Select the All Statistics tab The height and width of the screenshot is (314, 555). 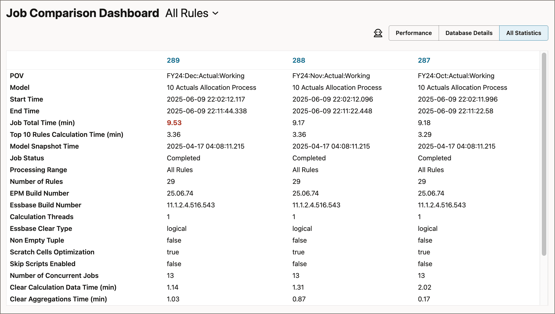click(523, 33)
